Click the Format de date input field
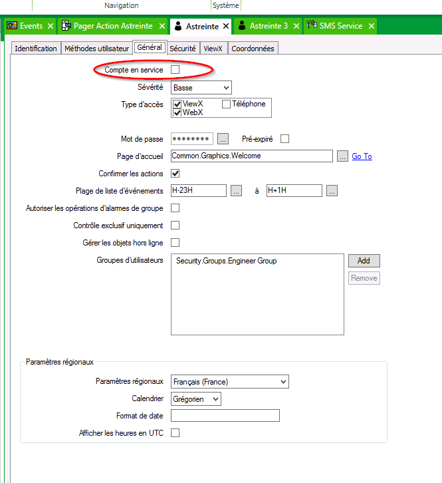 tap(225, 416)
